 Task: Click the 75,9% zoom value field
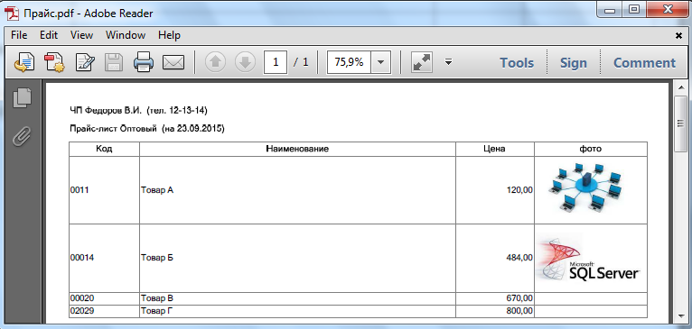pyautogui.click(x=349, y=62)
